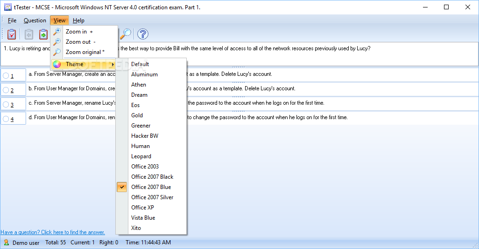Select the Athen theme
Screen dimensions: 479x249
(152, 85)
